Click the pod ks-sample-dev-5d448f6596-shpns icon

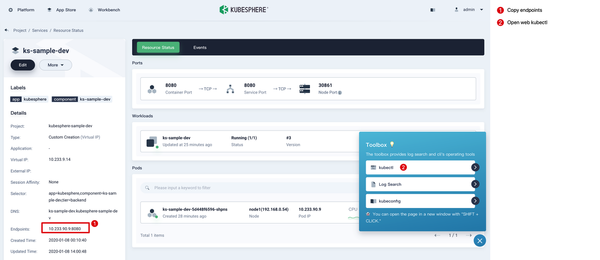pyautogui.click(x=152, y=213)
